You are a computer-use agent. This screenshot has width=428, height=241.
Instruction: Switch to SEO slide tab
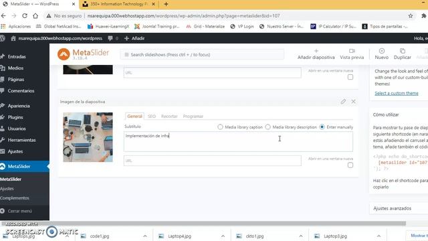(x=152, y=116)
